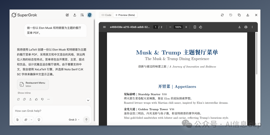Click the Mini gold-foiled sandwiches description
Image resolution: width=270 pixels, height=135 pixels.
point(176,118)
